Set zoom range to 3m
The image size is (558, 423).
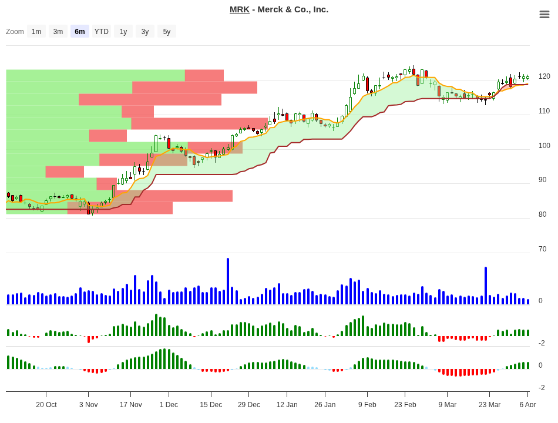point(58,31)
